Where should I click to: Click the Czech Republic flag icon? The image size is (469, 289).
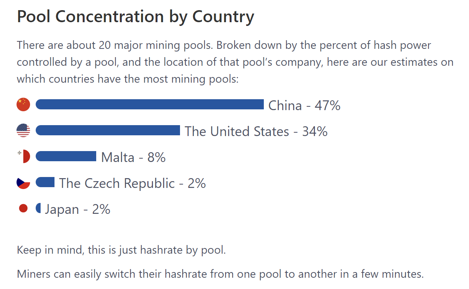click(23, 183)
